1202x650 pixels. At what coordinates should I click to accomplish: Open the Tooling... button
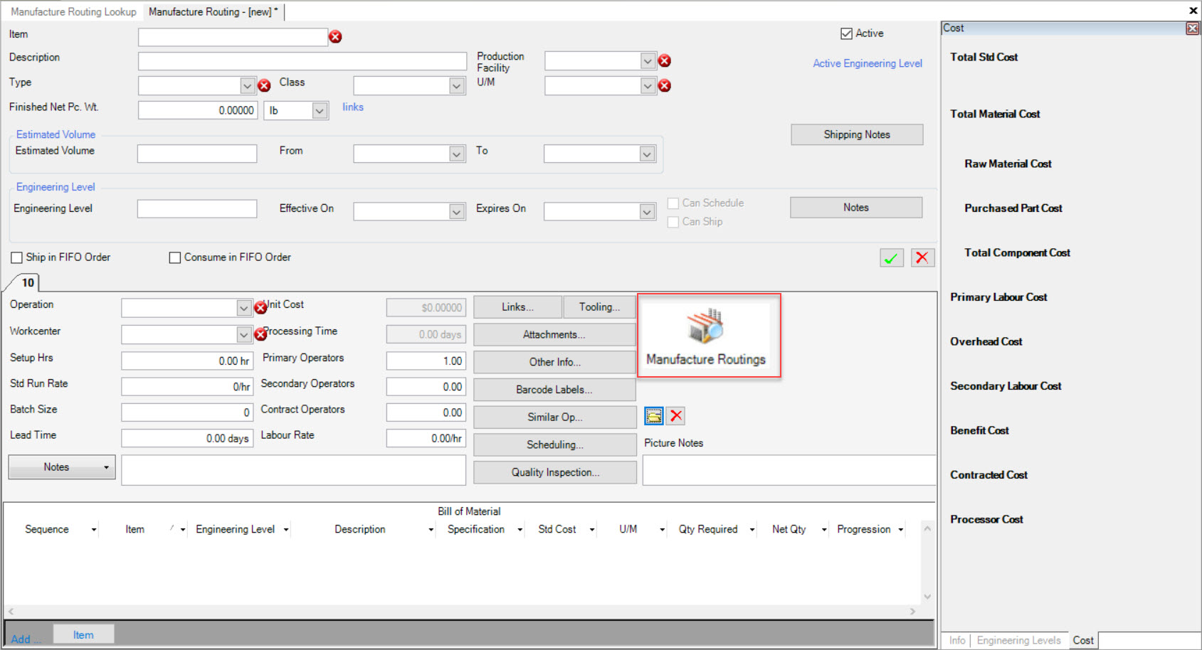599,307
